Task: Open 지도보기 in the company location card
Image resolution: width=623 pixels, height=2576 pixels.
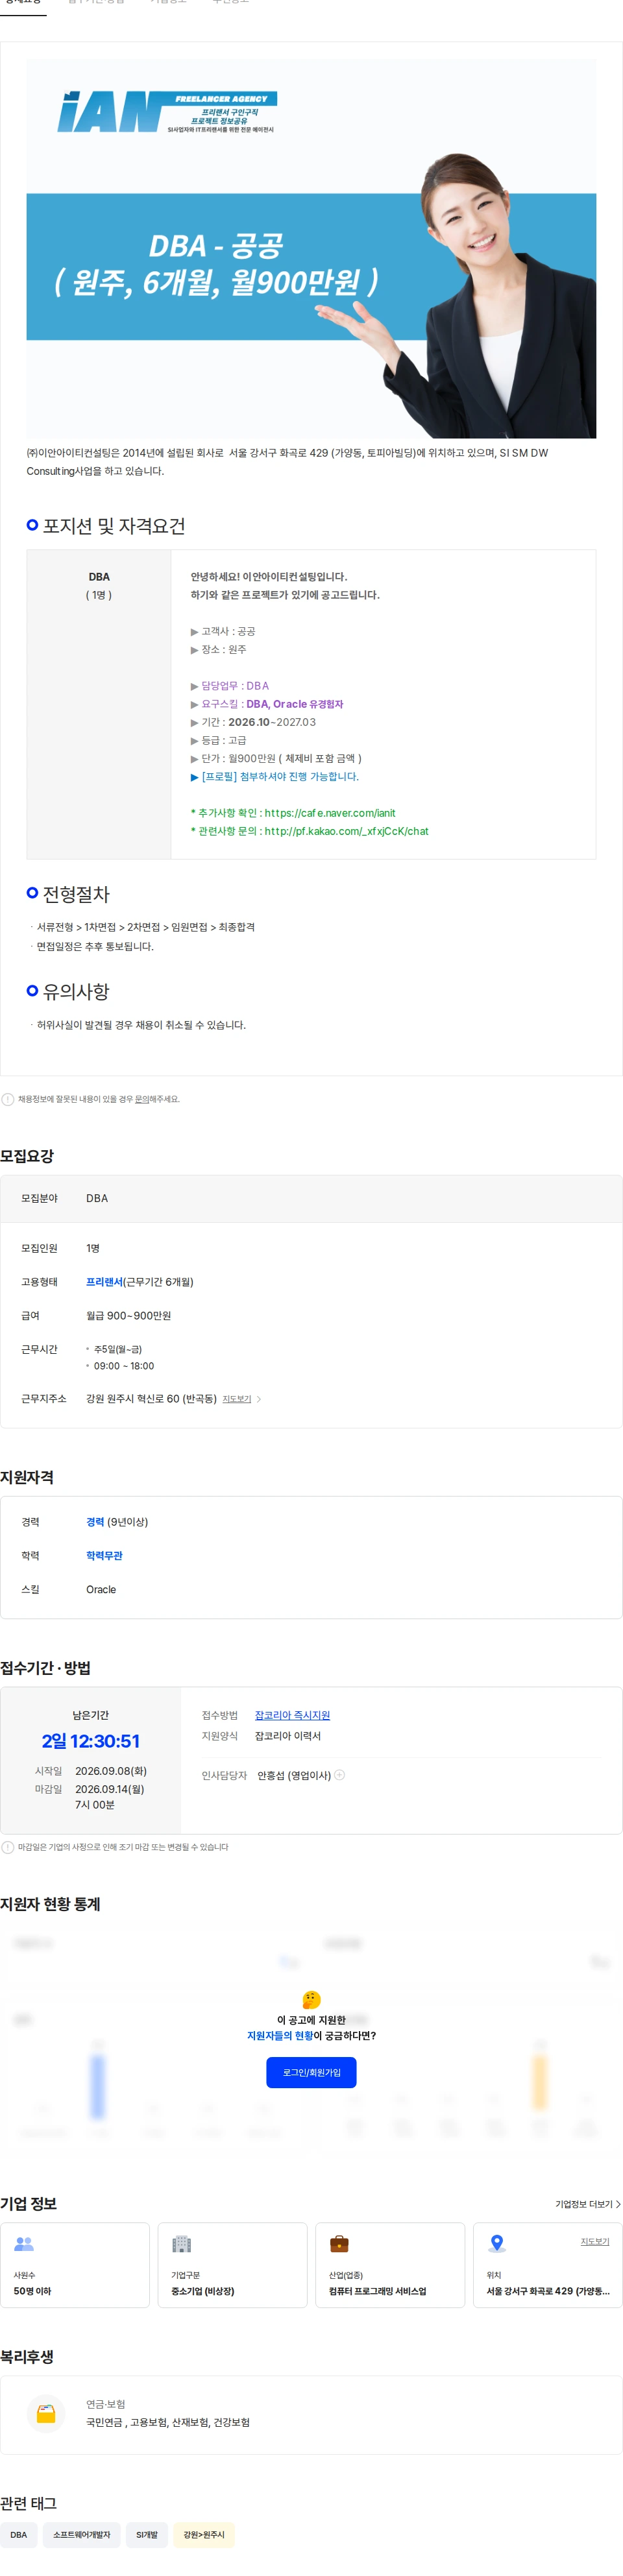Action: (x=595, y=2241)
